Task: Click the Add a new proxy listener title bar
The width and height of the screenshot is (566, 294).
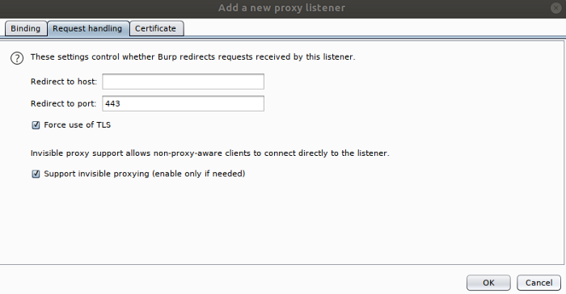Action: pos(281,8)
